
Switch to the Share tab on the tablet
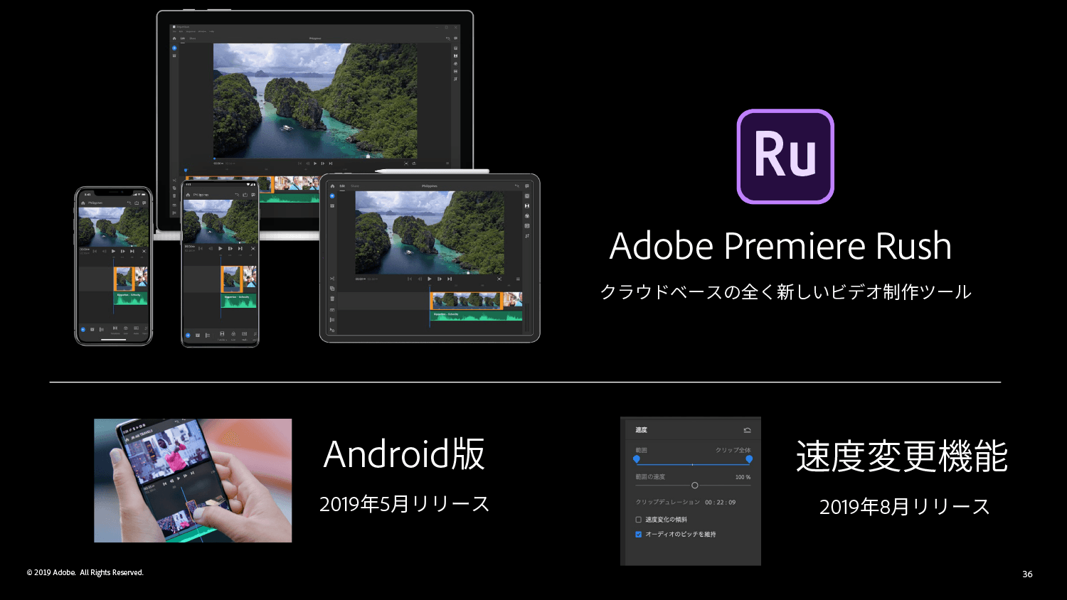point(354,186)
